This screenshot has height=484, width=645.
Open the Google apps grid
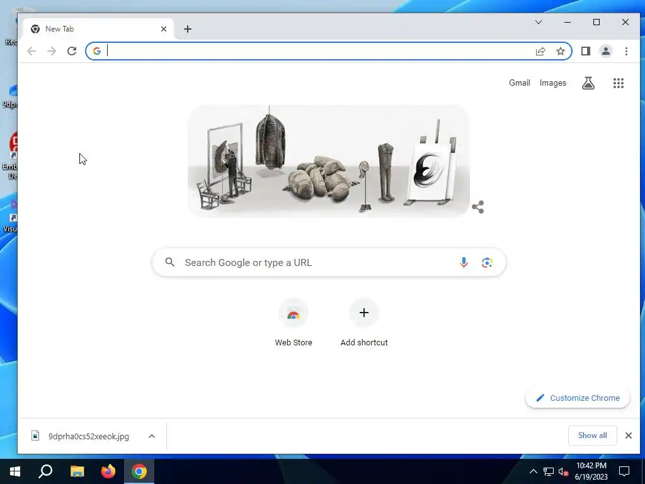[x=619, y=83]
